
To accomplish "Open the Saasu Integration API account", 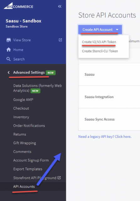I will pyautogui.click(x=99, y=97).
